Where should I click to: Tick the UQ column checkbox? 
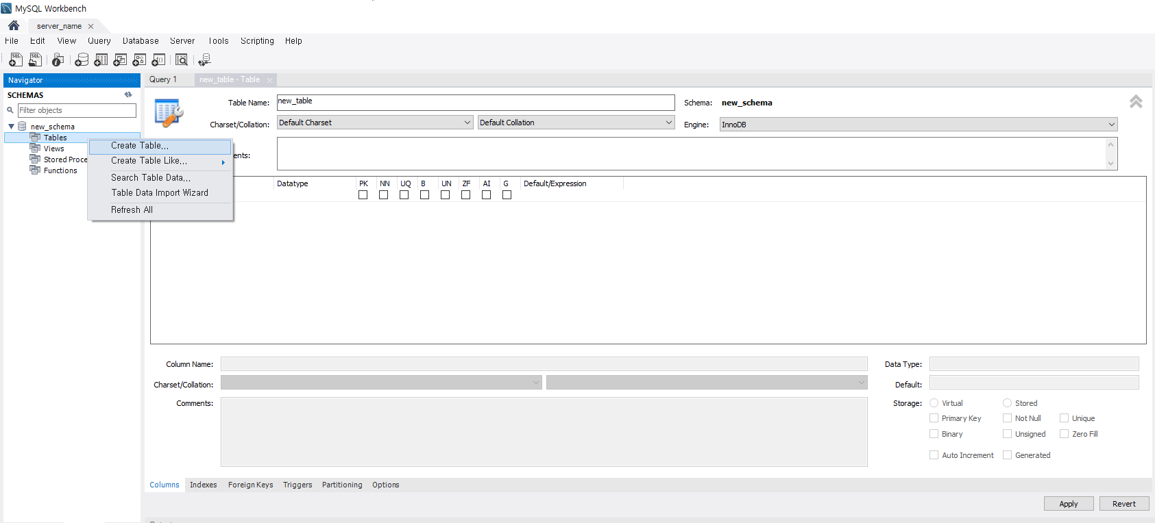404,195
